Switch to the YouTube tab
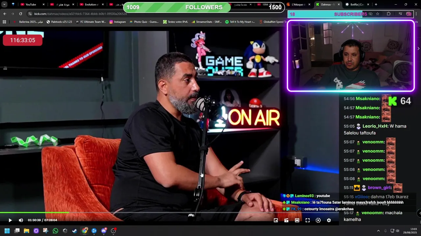This screenshot has width=421, height=236. pos(31,5)
